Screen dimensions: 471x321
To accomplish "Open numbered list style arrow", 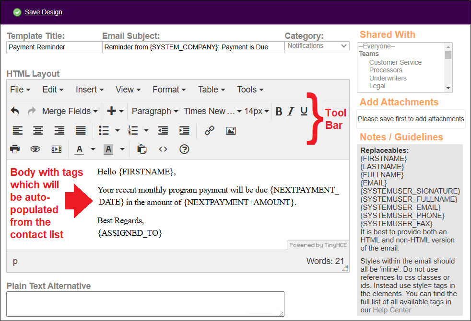I will 146,130.
